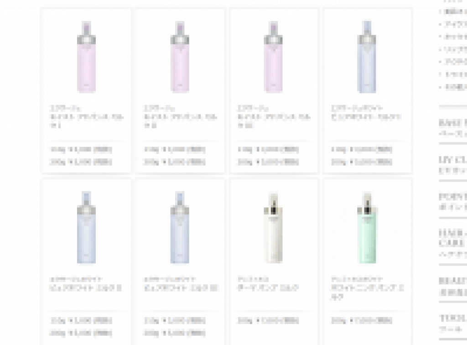Open the POINT category in the sidebar
Image resolution: width=467 pixels, height=345 pixels.
[453, 202]
